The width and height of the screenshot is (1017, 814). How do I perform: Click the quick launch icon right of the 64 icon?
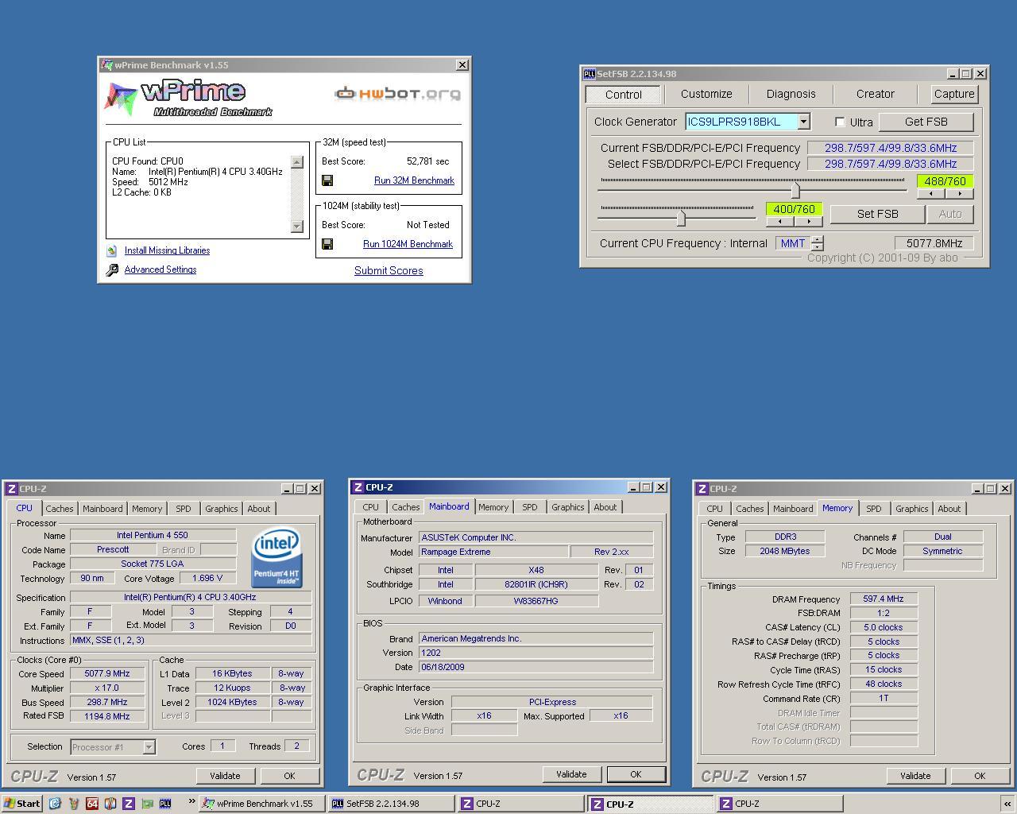click(110, 804)
